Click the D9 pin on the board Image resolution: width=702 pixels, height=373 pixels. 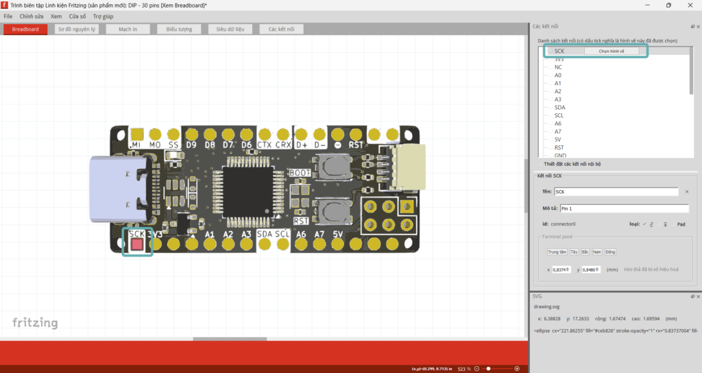[192, 134]
